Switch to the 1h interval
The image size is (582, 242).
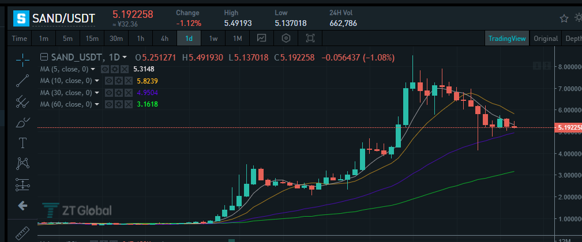coord(140,38)
